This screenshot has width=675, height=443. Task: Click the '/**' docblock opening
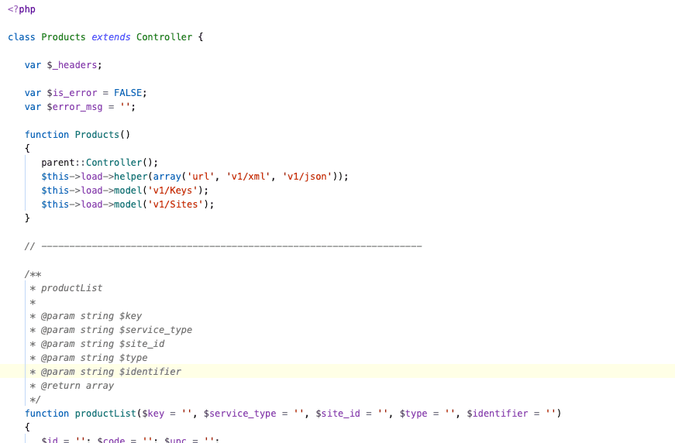(33, 274)
